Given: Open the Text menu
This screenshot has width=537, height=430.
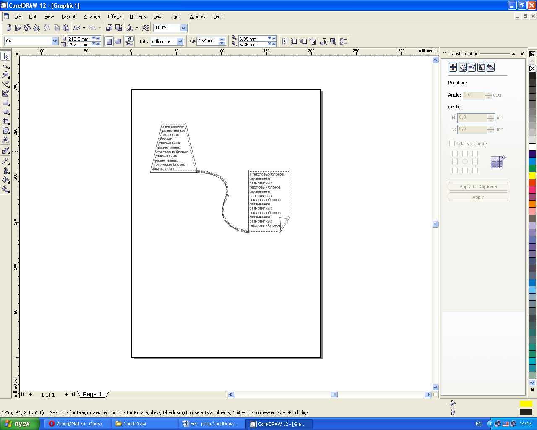Looking at the screenshot, I should [158, 16].
